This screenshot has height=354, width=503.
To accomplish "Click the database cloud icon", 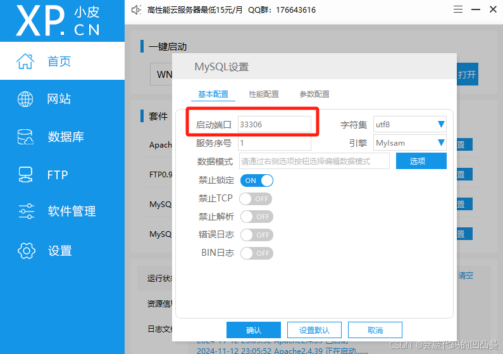I will click(x=25, y=137).
